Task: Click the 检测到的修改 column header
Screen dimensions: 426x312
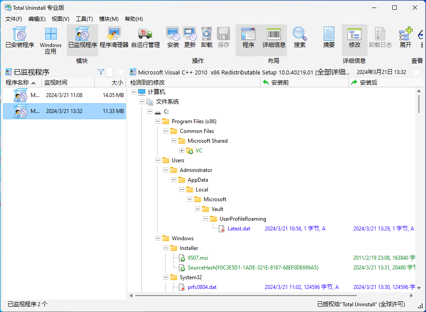Action: click(194, 82)
